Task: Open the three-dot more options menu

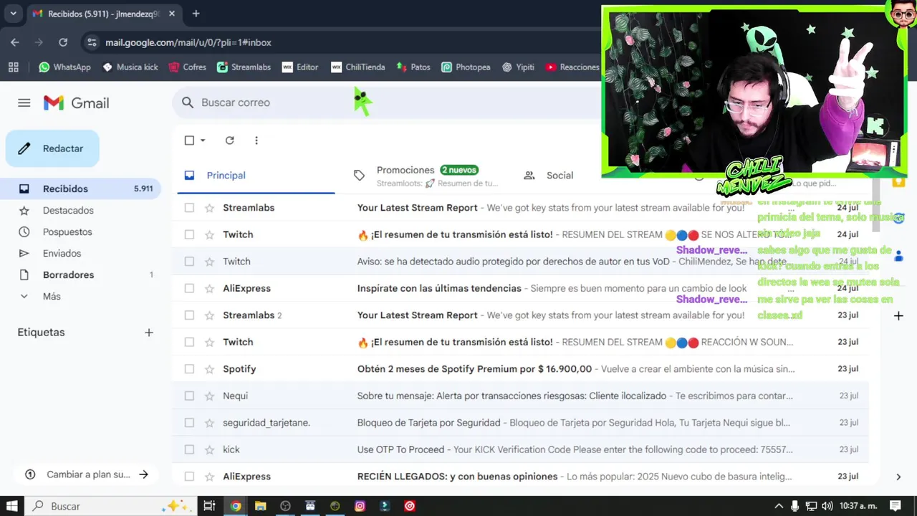Action: point(256,140)
